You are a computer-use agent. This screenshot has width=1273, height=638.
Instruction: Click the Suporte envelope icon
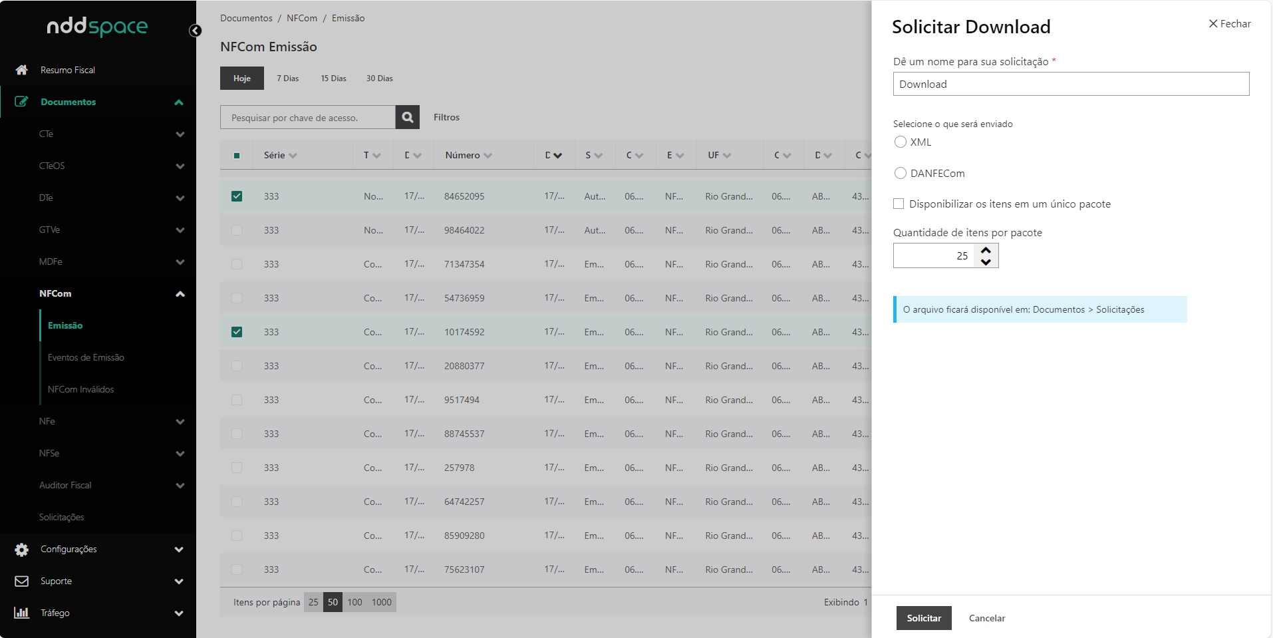click(21, 581)
